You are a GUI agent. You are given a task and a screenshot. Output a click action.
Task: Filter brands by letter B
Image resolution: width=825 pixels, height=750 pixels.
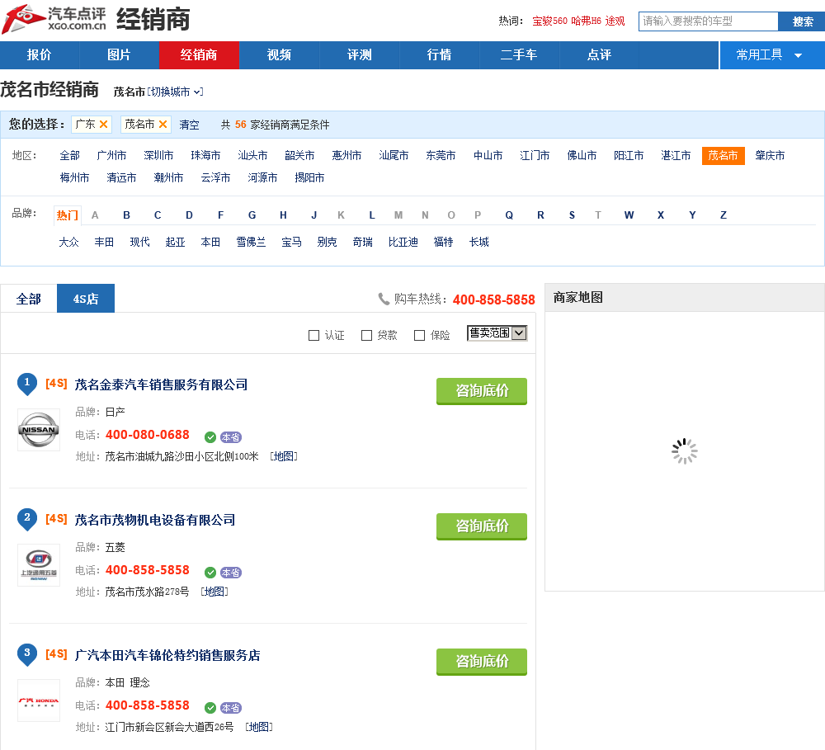click(x=126, y=215)
